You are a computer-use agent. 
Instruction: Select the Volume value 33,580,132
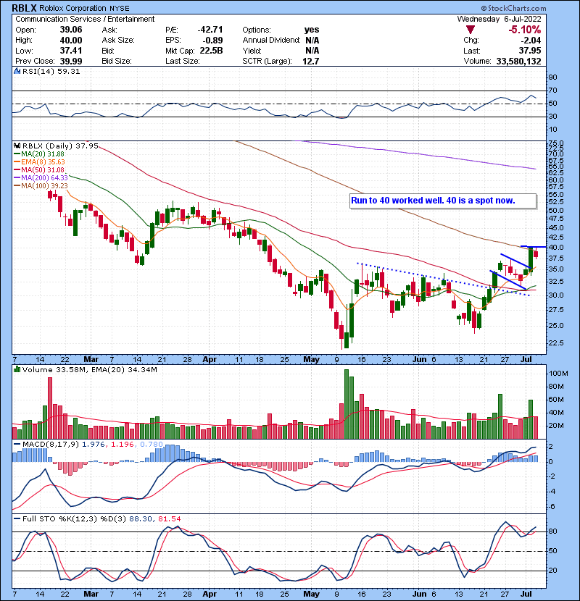518,61
